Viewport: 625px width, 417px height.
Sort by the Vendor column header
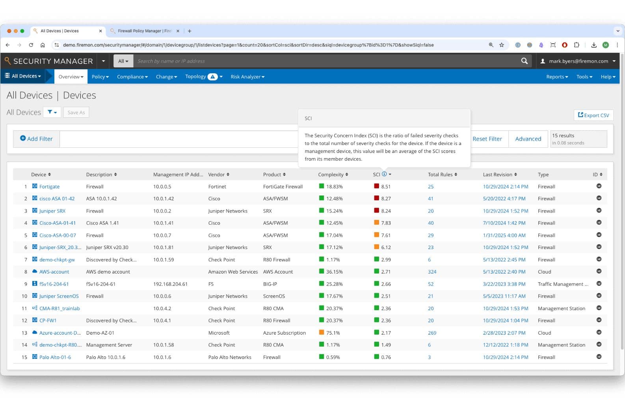tap(219, 175)
